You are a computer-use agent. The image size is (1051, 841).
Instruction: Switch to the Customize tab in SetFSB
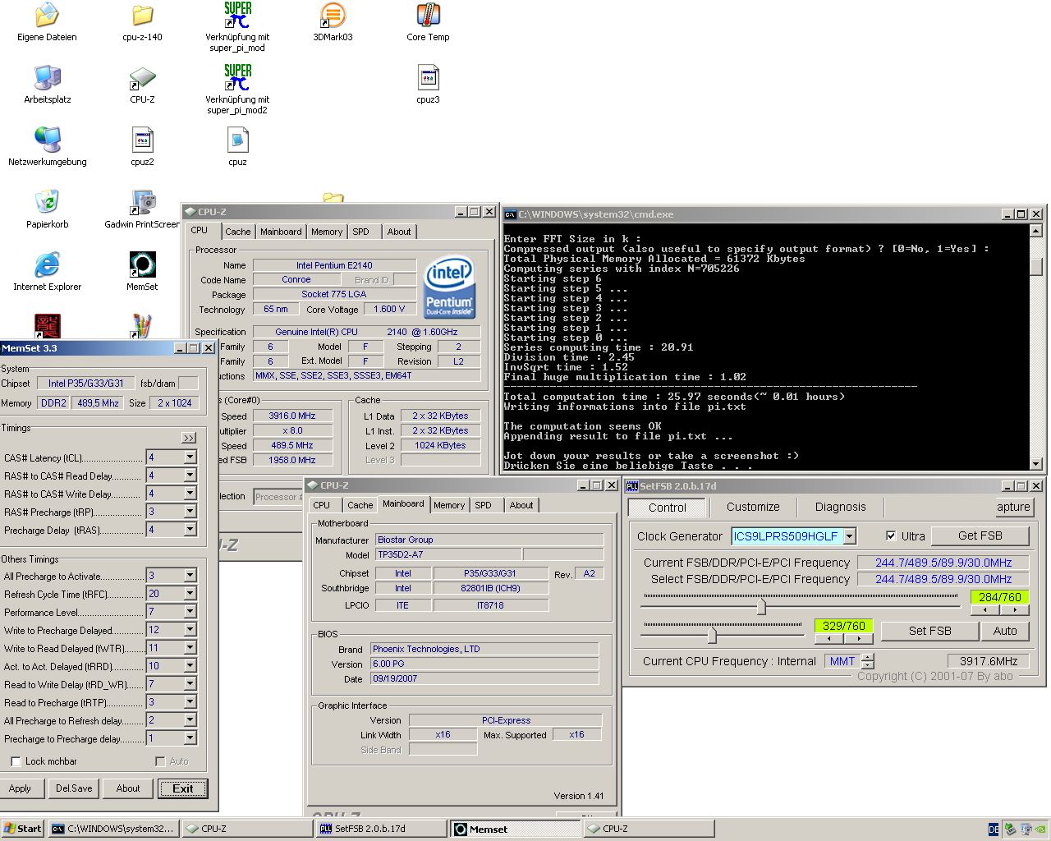point(753,508)
